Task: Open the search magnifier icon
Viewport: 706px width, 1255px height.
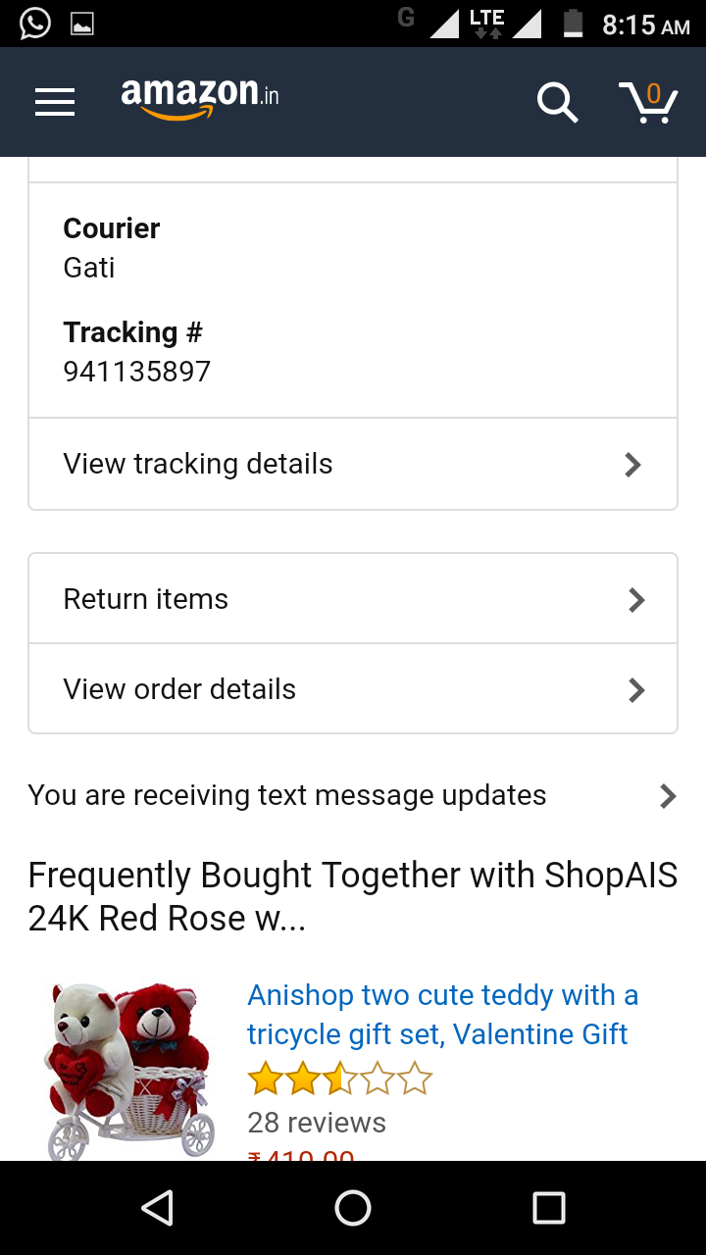Action: pos(557,102)
